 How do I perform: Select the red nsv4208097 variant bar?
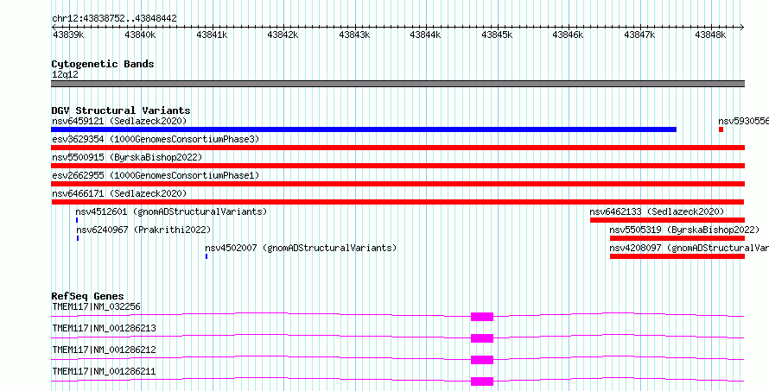(677, 256)
